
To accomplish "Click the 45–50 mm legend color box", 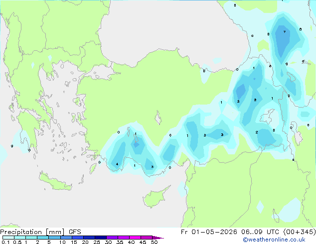I will (x=147, y=238).
